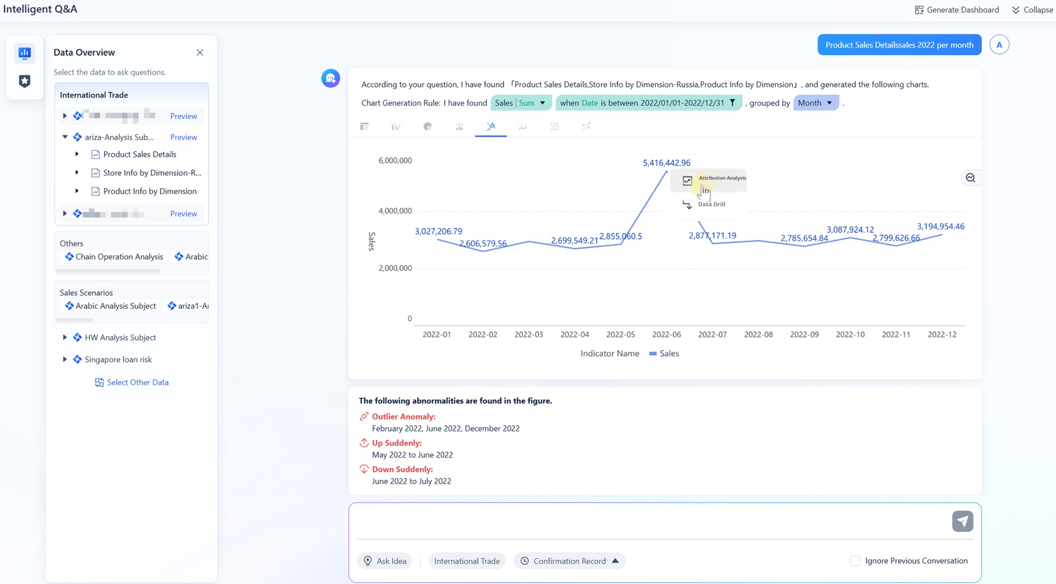The image size is (1056, 584).
Task: Select the KPI number card chart icon
Action: point(554,126)
